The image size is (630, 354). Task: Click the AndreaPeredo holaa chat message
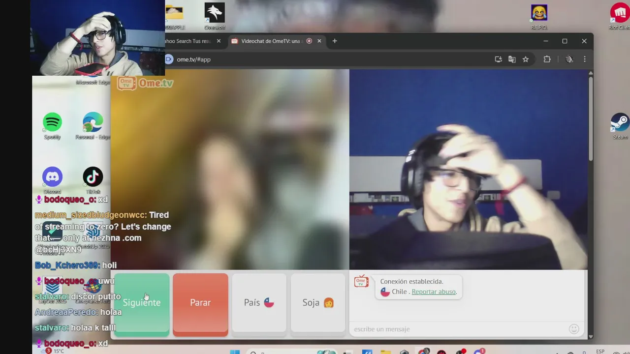point(78,312)
